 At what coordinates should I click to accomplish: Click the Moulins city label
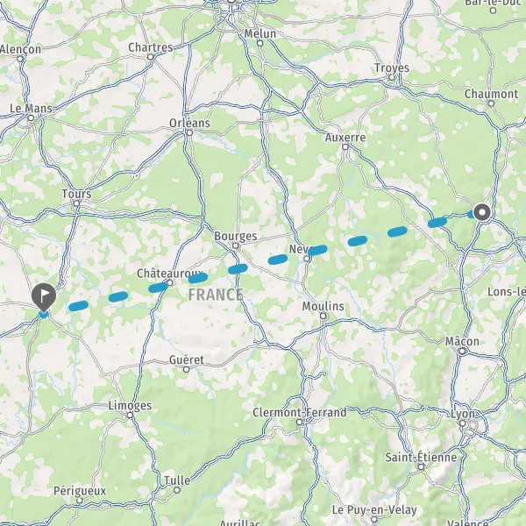point(323,306)
